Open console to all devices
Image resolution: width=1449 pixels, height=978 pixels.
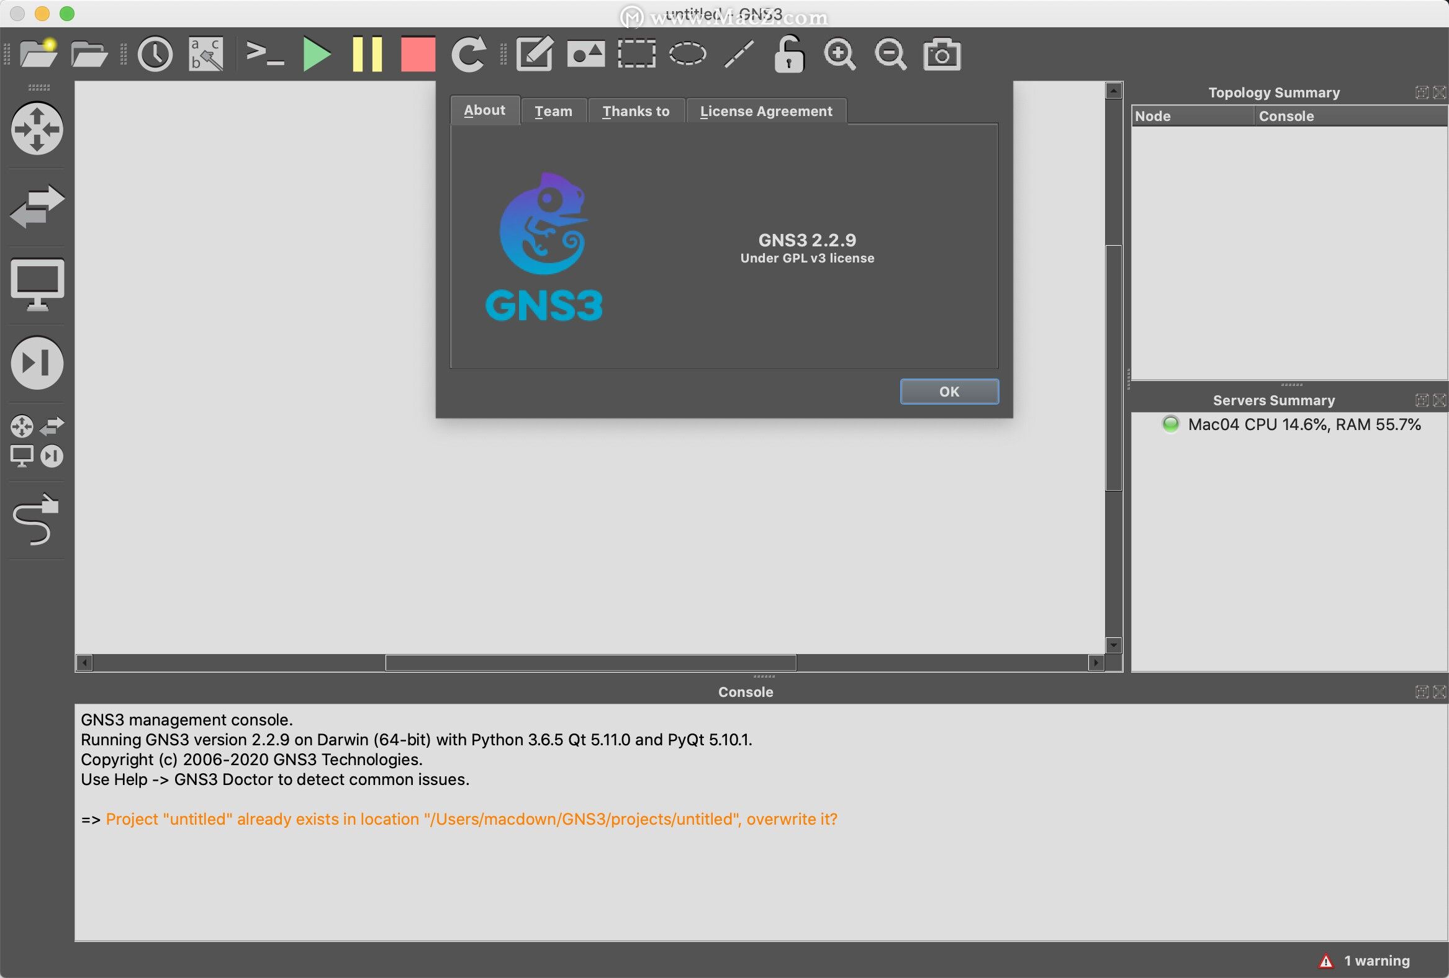(266, 53)
